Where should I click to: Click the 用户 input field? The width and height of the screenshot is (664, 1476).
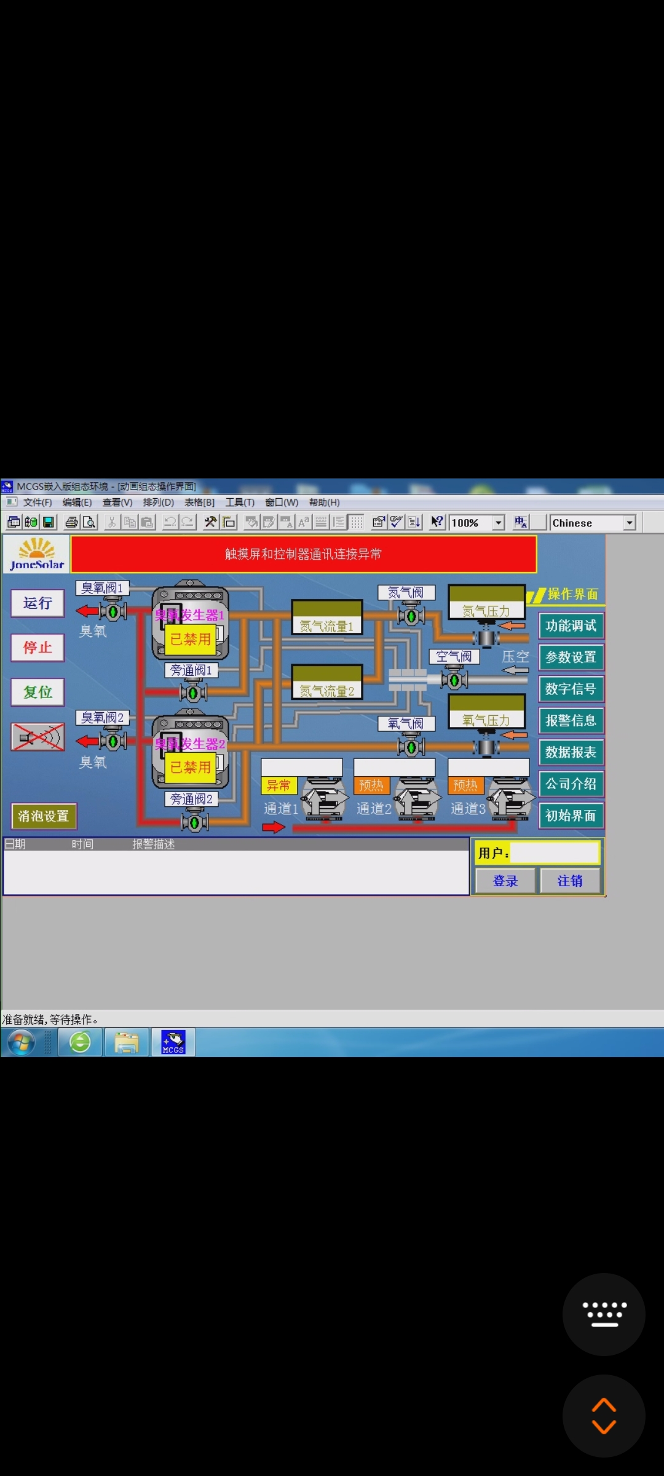[555, 853]
